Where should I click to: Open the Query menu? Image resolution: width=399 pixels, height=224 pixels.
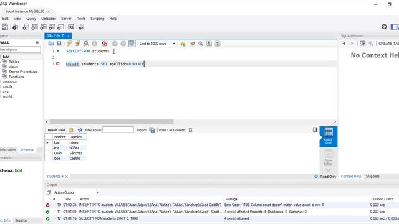(x=31, y=19)
